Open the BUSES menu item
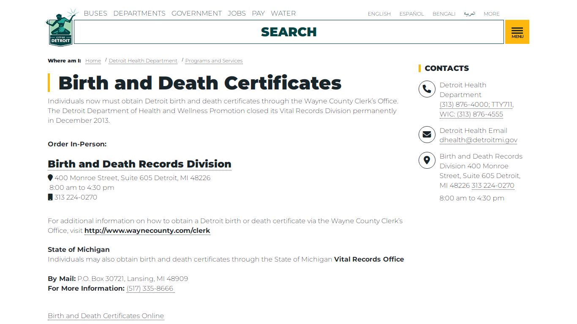 [x=95, y=13]
